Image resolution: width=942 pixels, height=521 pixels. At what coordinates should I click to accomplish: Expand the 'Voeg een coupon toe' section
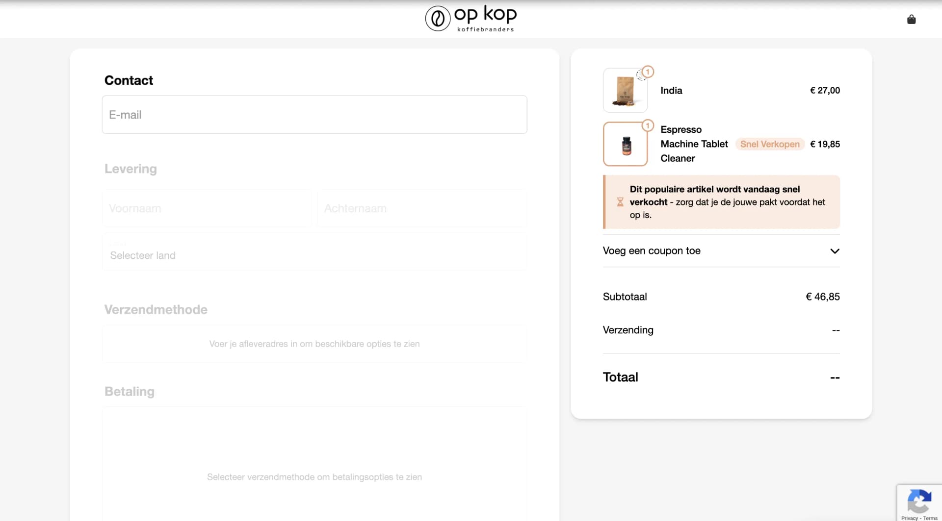tap(652, 251)
